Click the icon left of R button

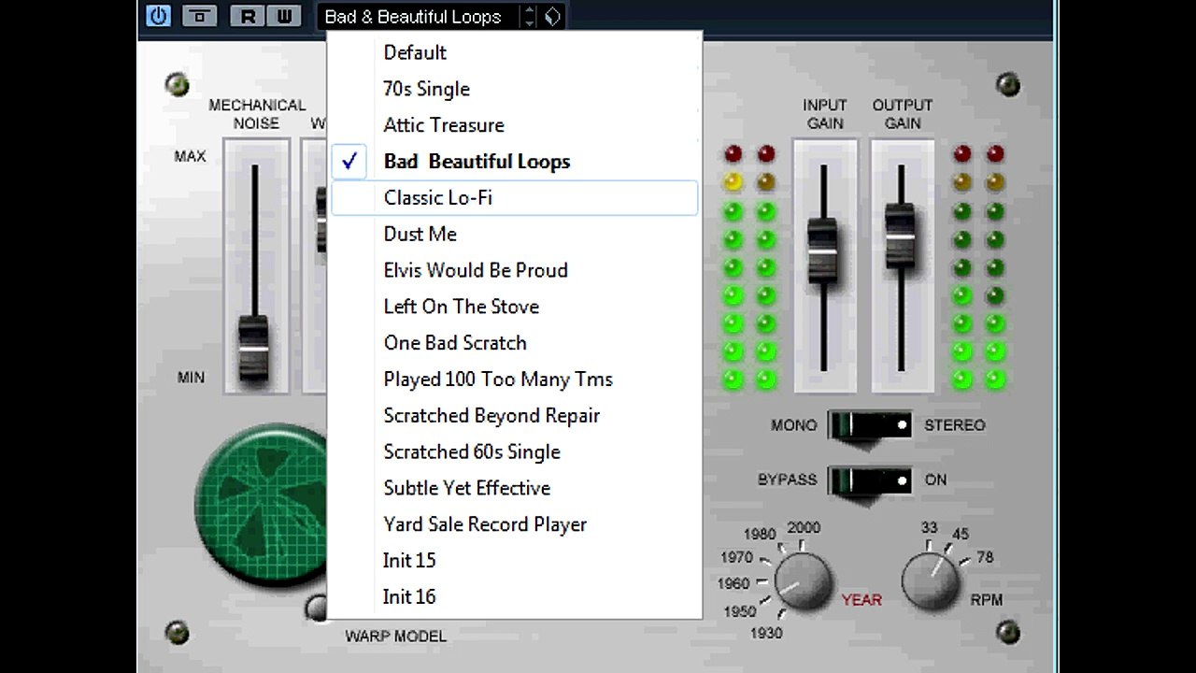199,15
